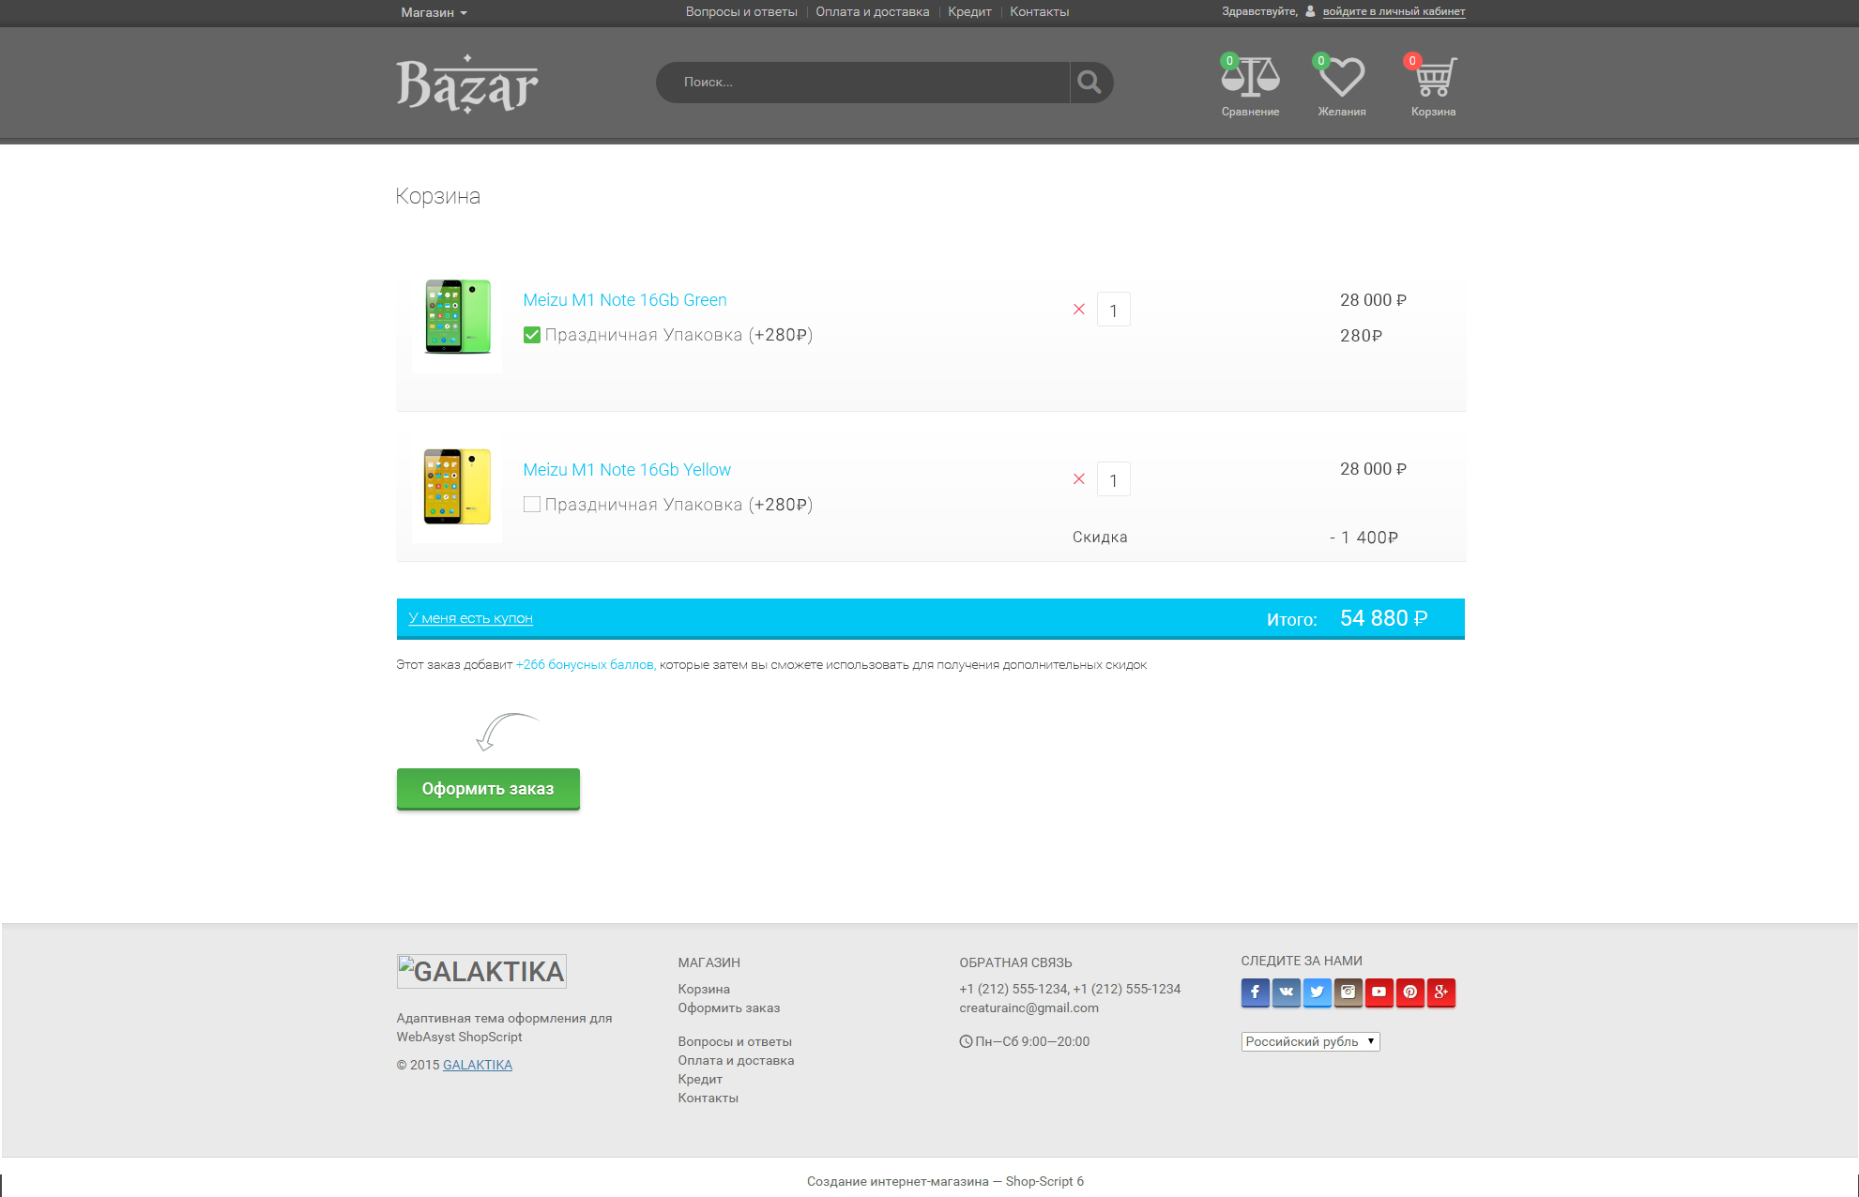Open Оплата и доставка in top menu
This screenshot has width=1859, height=1197.
click(x=872, y=12)
